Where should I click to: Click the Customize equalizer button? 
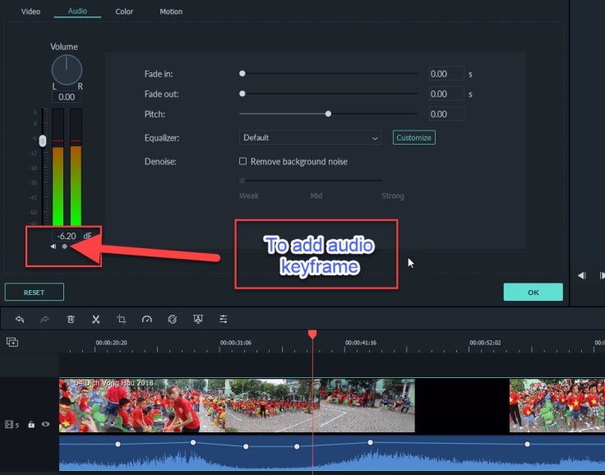[414, 138]
